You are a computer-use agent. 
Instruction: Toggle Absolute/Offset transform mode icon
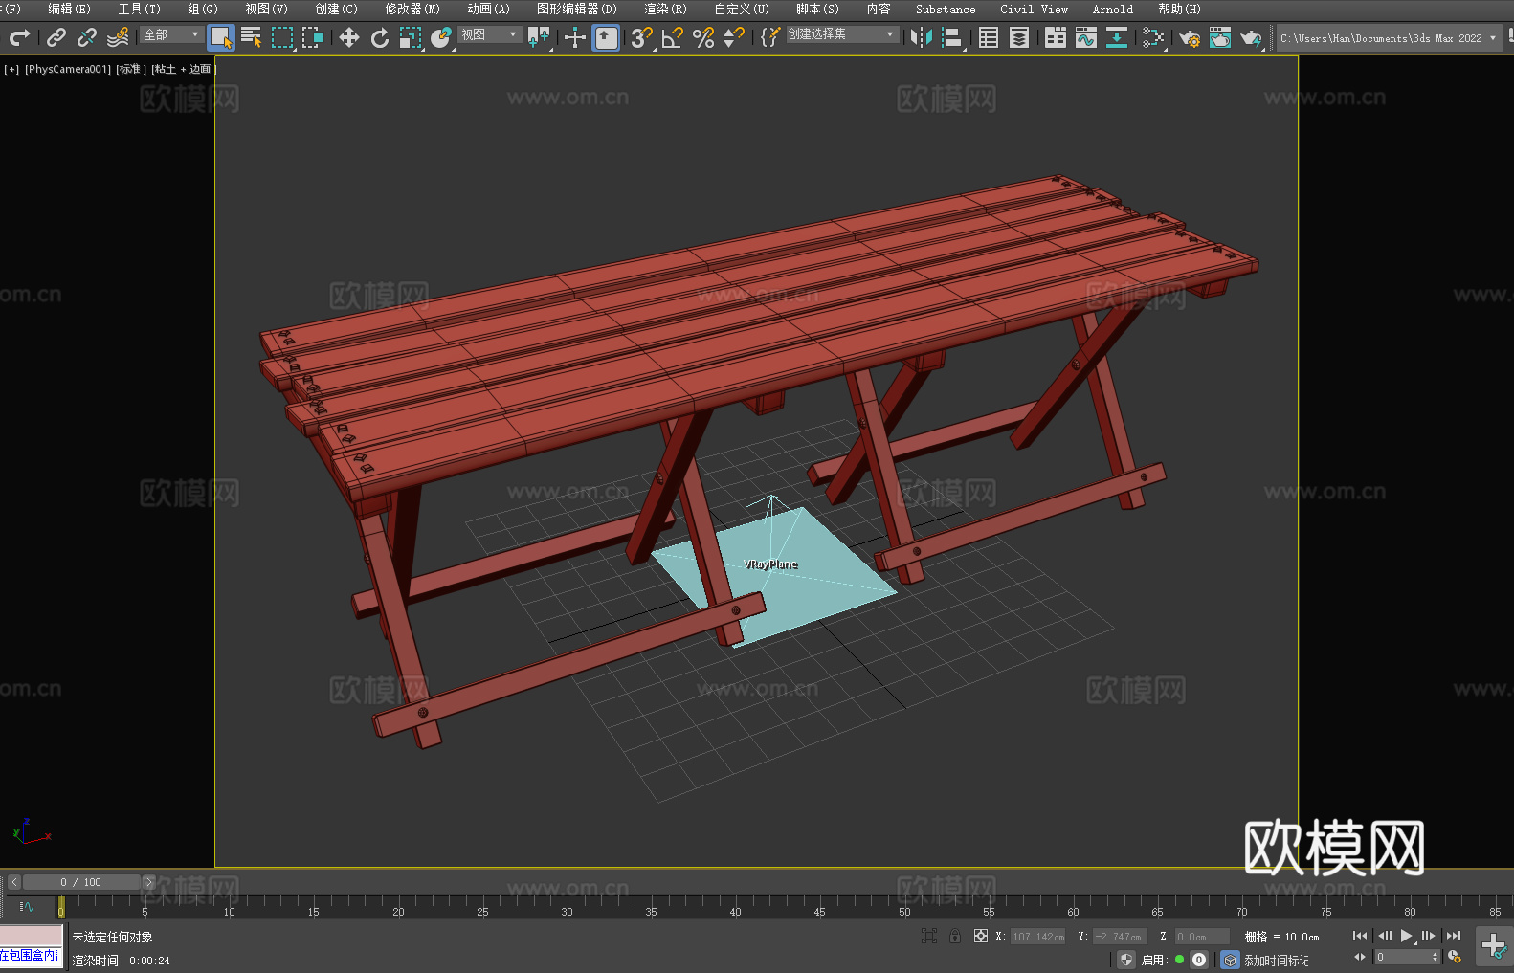point(981,936)
